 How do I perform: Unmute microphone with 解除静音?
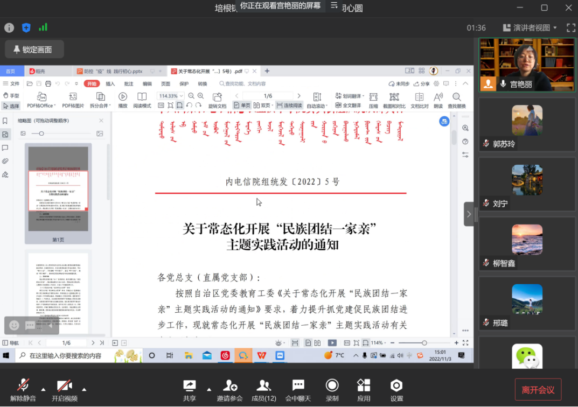coord(23,390)
